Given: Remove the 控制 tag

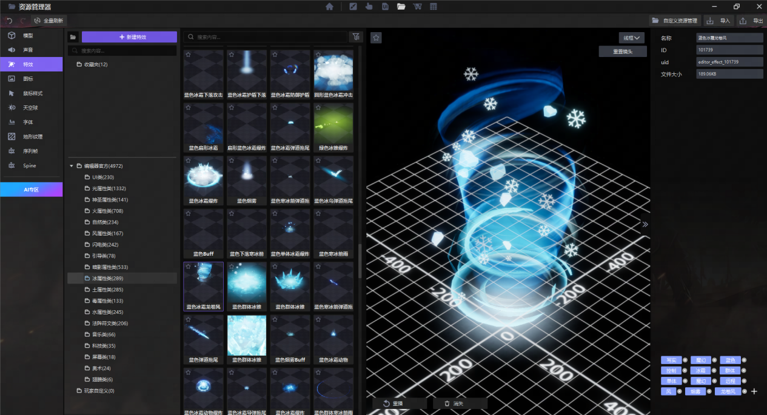Looking at the screenshot, I should pos(685,370).
